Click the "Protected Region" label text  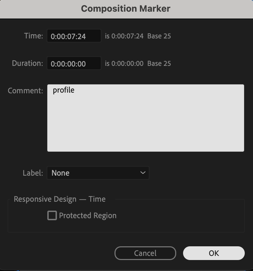coord(88,215)
